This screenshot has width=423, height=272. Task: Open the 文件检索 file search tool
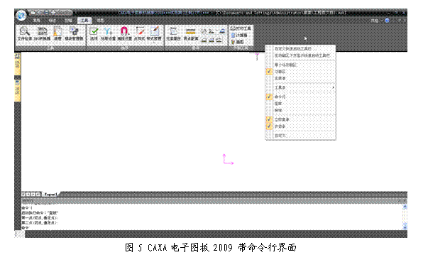tap(25, 34)
